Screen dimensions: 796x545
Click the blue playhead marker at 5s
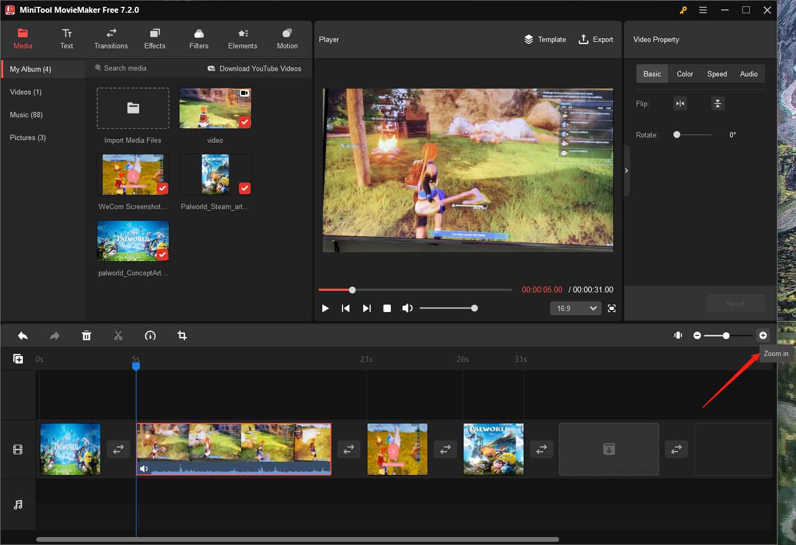136,366
